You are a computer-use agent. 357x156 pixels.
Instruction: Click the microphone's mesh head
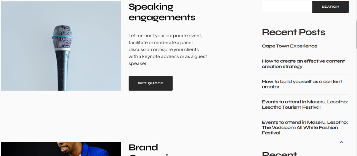62,36
